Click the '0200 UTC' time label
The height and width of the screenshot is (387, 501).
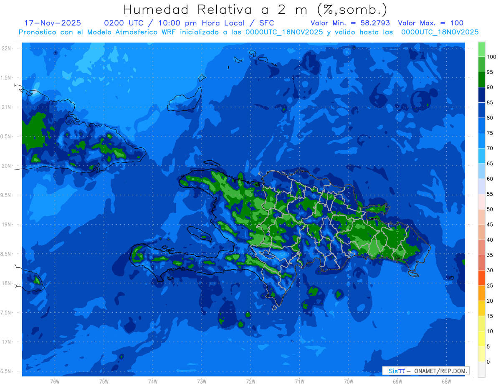pyautogui.click(x=124, y=23)
